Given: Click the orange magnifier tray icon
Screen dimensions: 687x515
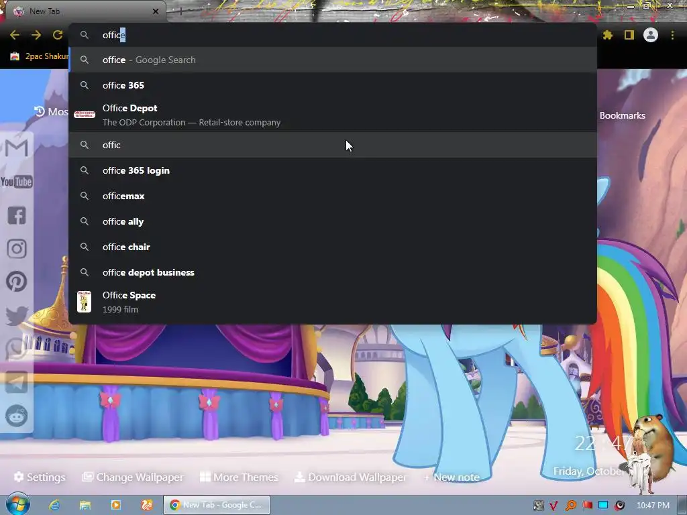Looking at the screenshot, I should [571, 506].
